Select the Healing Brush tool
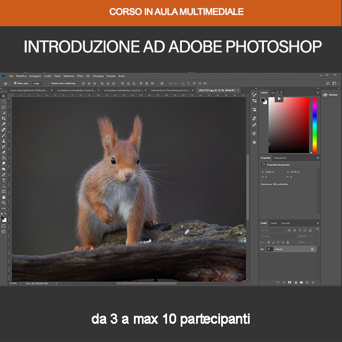Screen dimensions: 342x342 [x=3, y=129]
